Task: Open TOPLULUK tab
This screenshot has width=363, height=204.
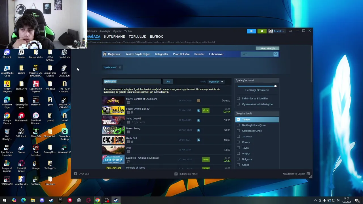Action: pos(137,37)
